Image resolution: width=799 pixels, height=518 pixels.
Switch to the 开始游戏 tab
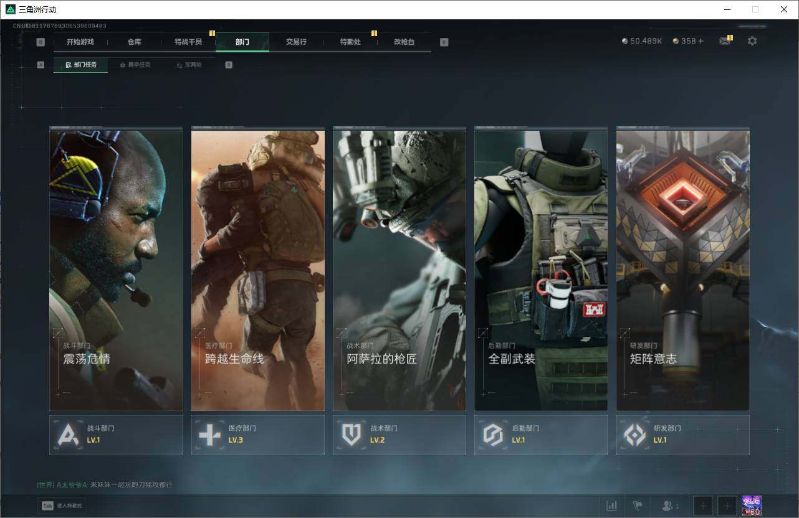(x=80, y=42)
